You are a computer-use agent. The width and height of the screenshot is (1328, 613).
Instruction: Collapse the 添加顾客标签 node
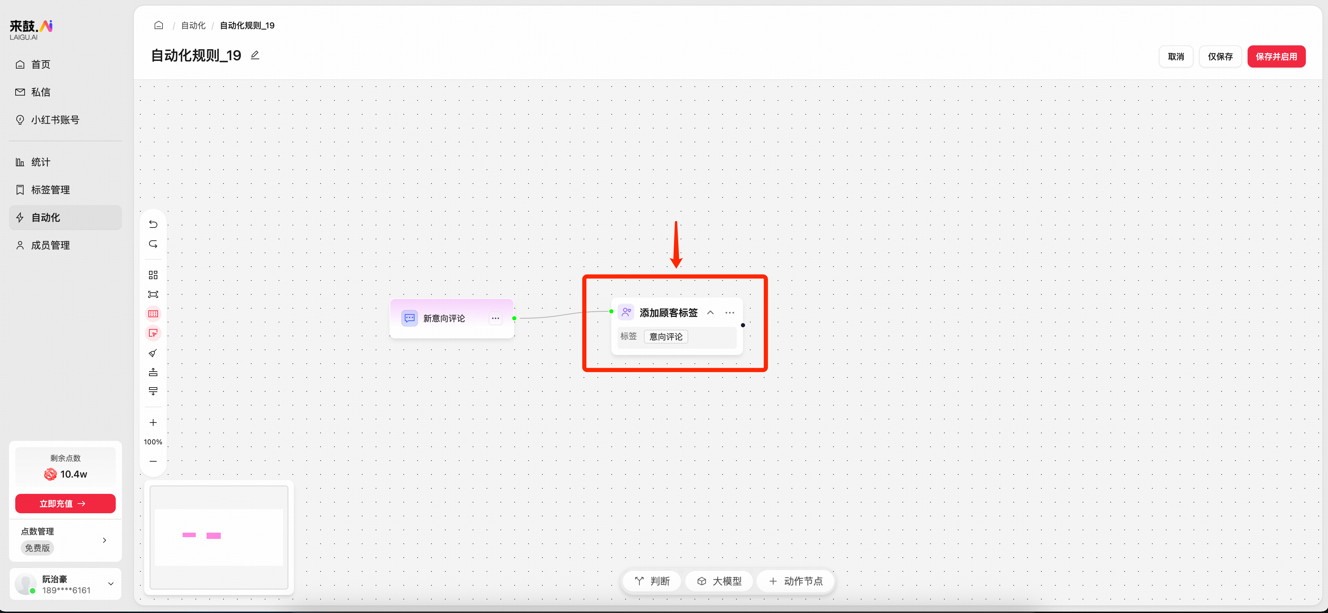[x=710, y=313]
